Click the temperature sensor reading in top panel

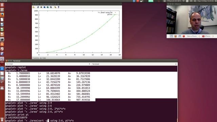coord(174,1)
